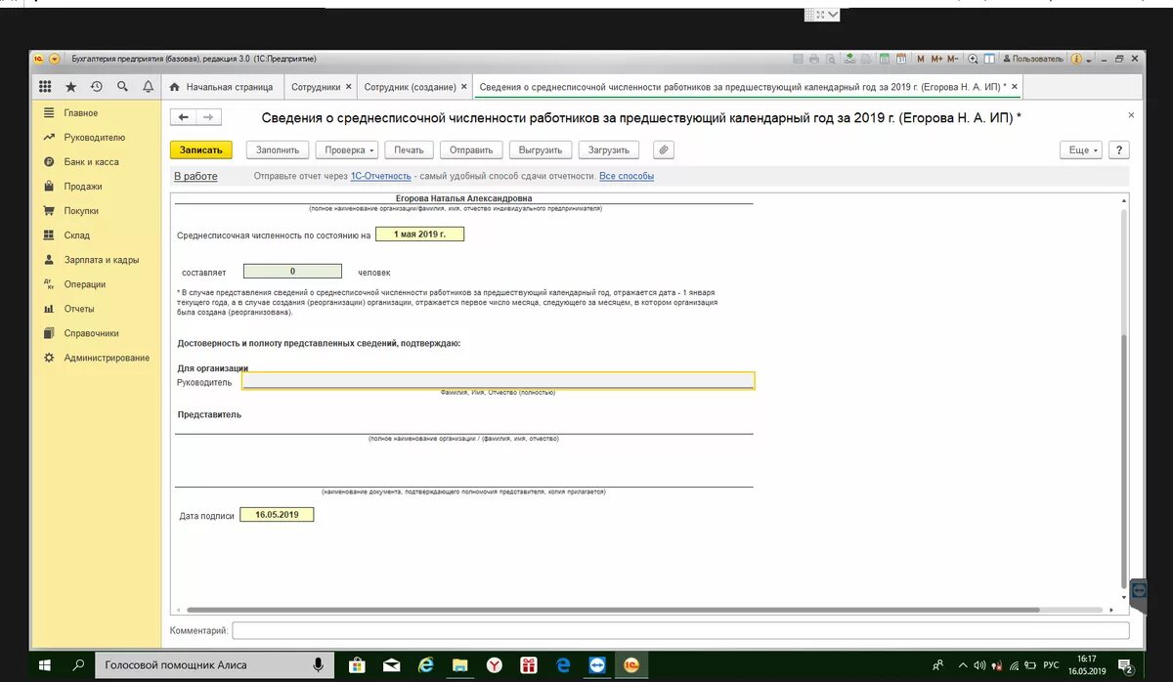
Task: Close the Сотрудник (создание) tab
Action: coord(463,87)
